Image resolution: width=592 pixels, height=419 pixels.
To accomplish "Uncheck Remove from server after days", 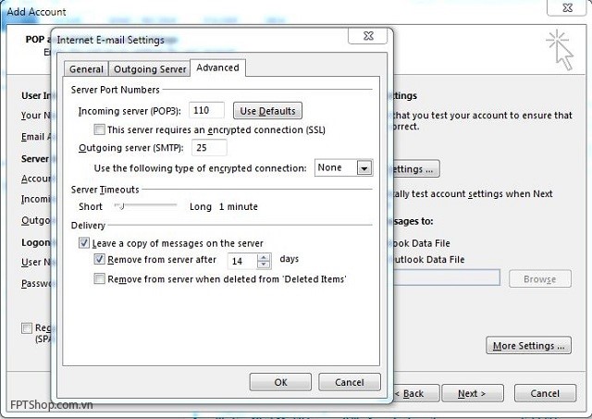I will 100,260.
